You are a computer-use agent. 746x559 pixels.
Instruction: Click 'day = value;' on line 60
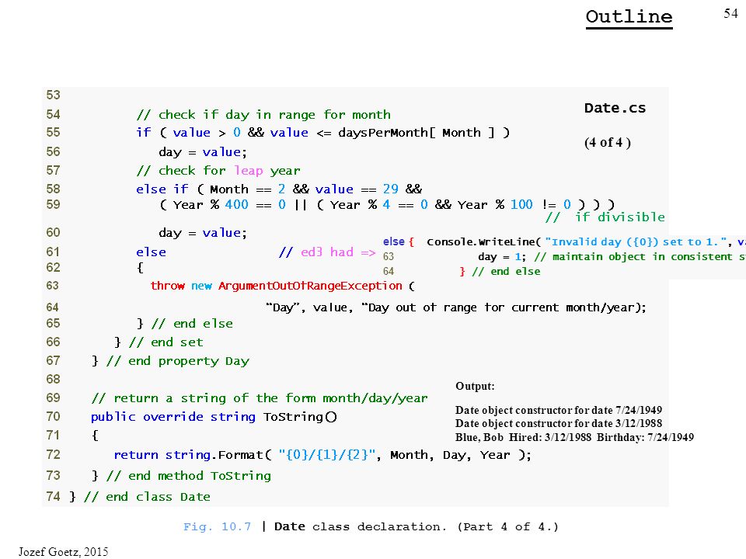(x=203, y=233)
